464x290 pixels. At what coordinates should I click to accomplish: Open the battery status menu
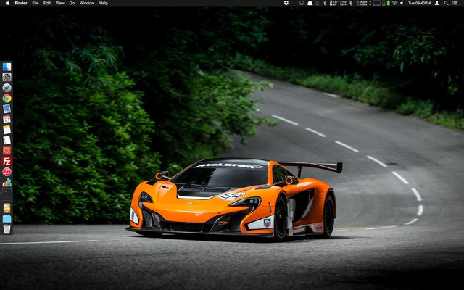(x=389, y=3)
